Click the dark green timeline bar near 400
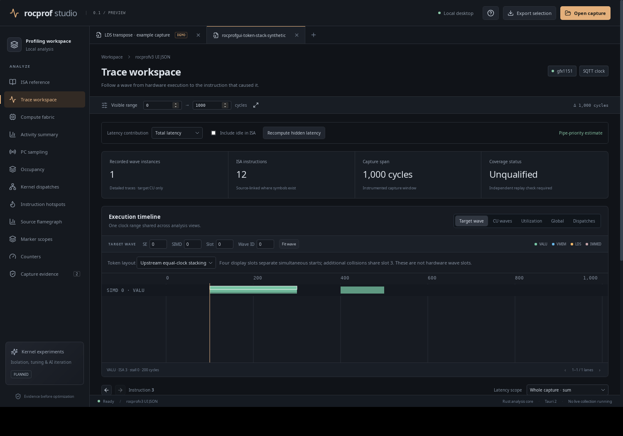 (x=362, y=290)
